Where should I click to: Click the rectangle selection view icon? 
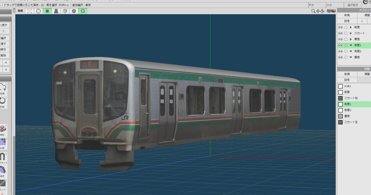coord(30,11)
